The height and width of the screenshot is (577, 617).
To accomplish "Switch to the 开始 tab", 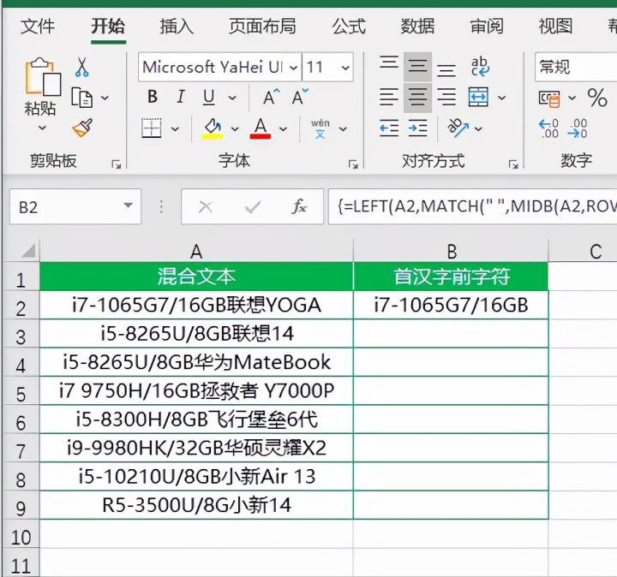I will (x=108, y=27).
